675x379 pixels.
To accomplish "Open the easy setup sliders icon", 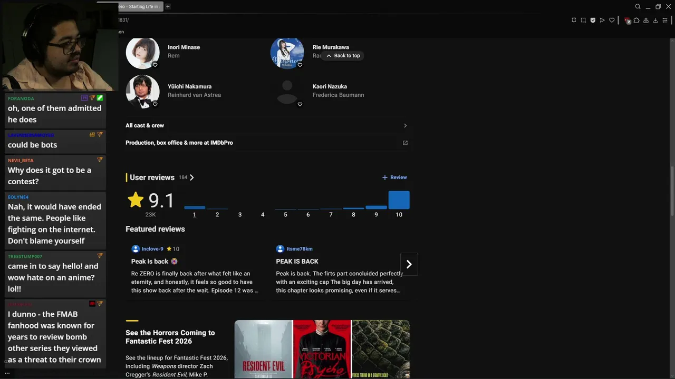I will [x=665, y=20].
